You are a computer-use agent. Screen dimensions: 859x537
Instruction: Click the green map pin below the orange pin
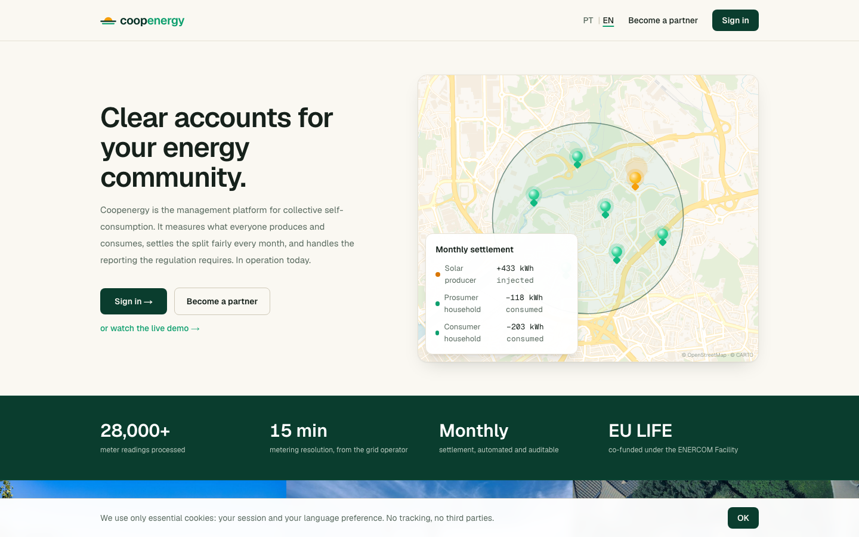tap(605, 209)
